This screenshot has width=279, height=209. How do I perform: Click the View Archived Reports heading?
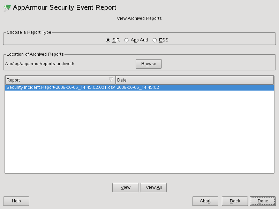(x=138, y=18)
